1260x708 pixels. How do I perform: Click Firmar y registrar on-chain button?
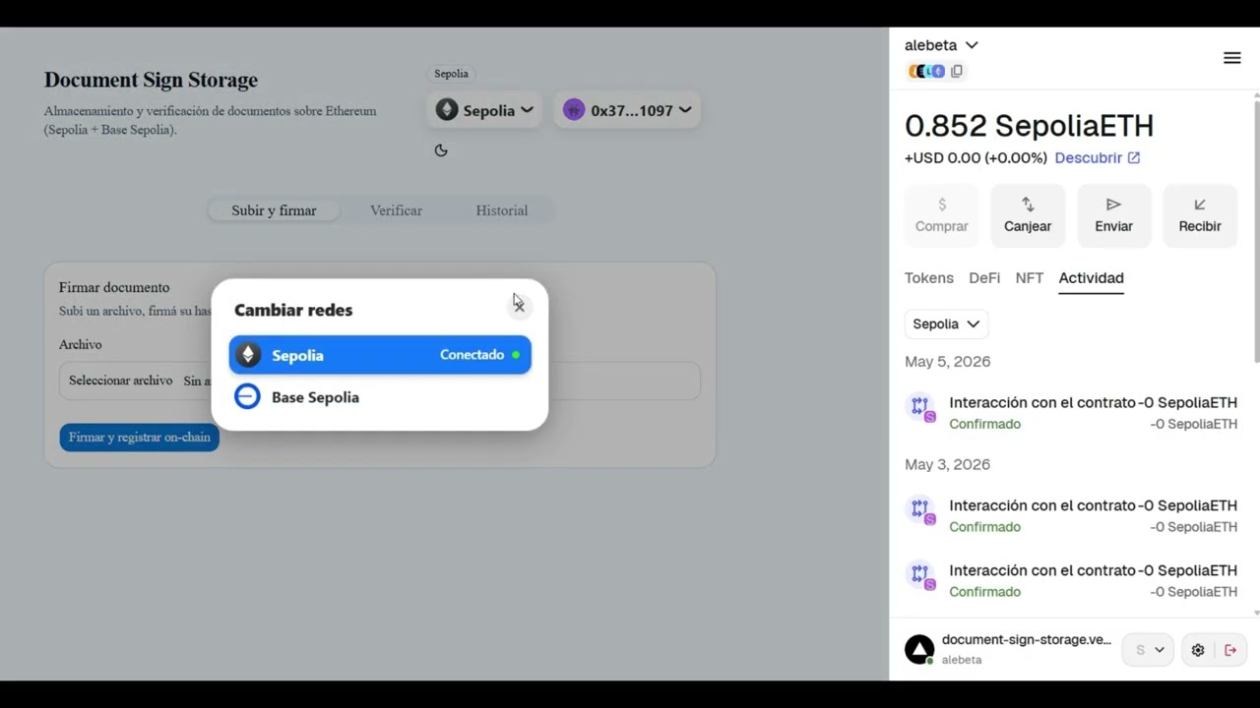point(140,438)
